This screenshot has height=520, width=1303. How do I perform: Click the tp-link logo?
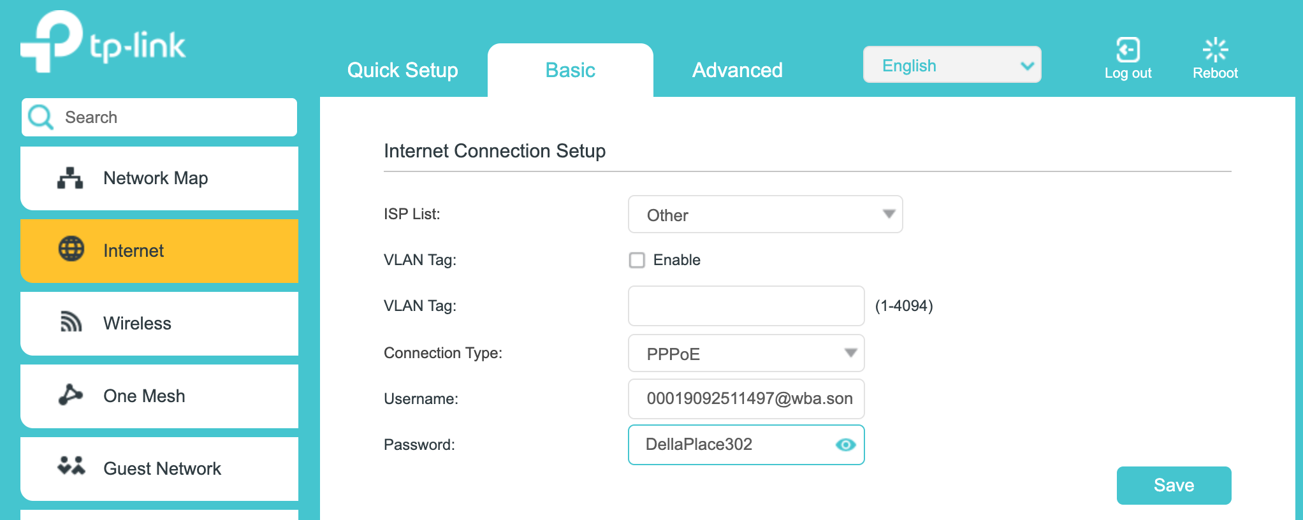(x=102, y=42)
